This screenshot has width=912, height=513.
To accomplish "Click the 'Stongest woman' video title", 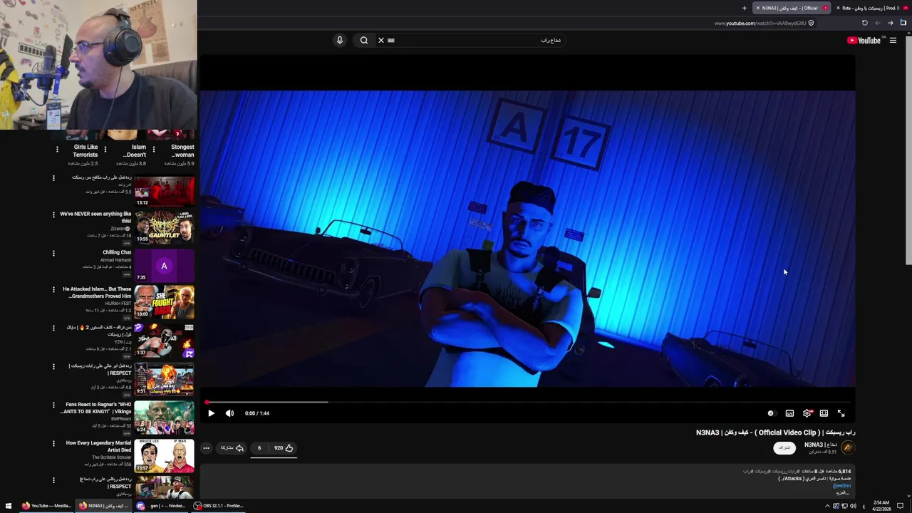I will tap(182, 151).
